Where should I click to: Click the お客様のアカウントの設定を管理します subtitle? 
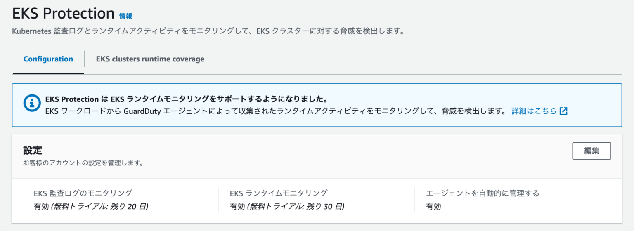(83, 163)
